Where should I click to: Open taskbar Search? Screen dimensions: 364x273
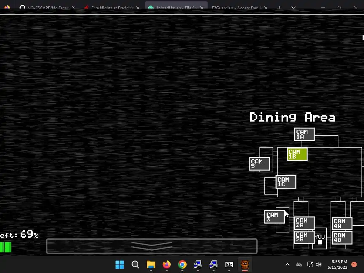[x=135, y=264]
